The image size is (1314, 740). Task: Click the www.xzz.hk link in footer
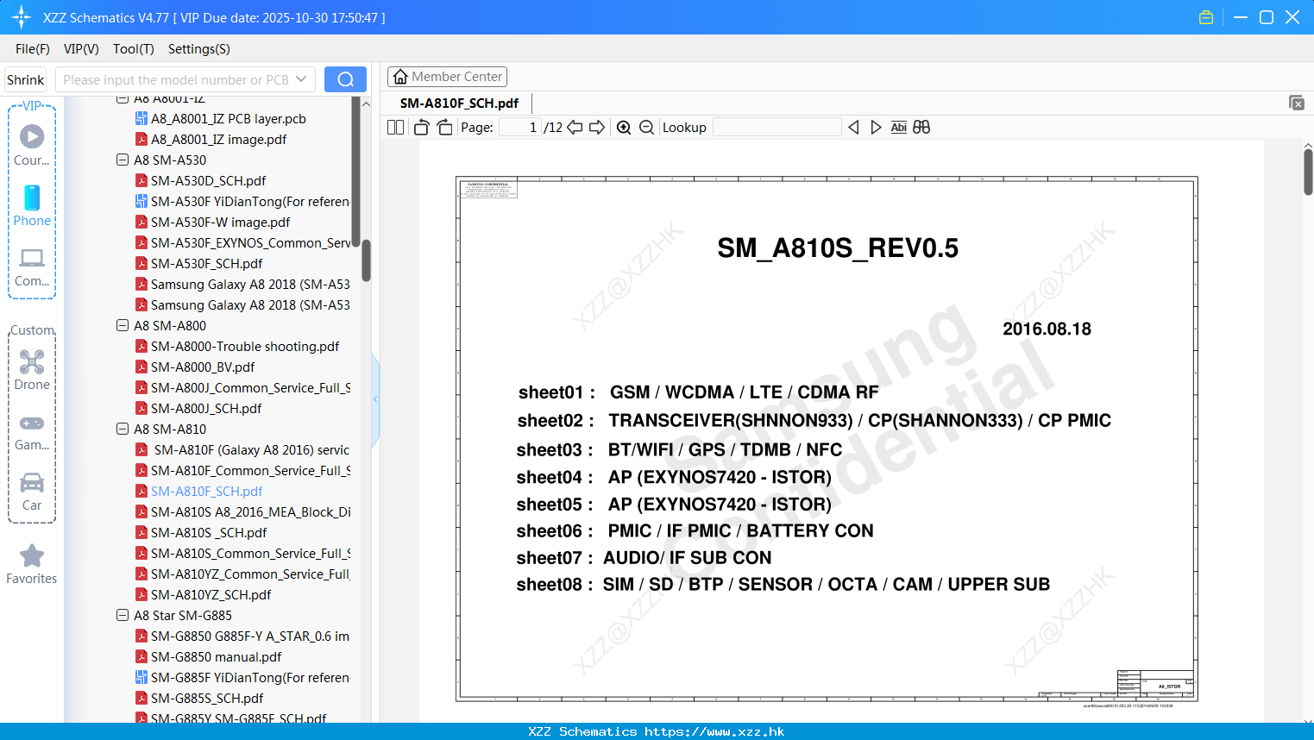[x=714, y=731]
